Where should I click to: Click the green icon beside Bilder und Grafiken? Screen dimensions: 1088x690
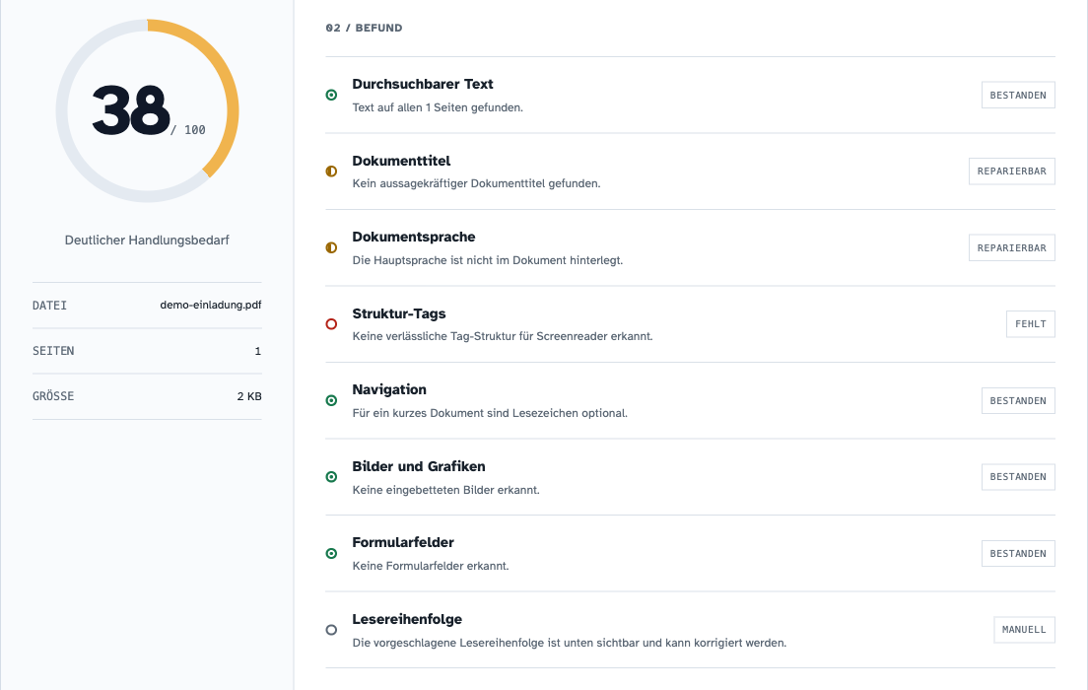pos(332,477)
